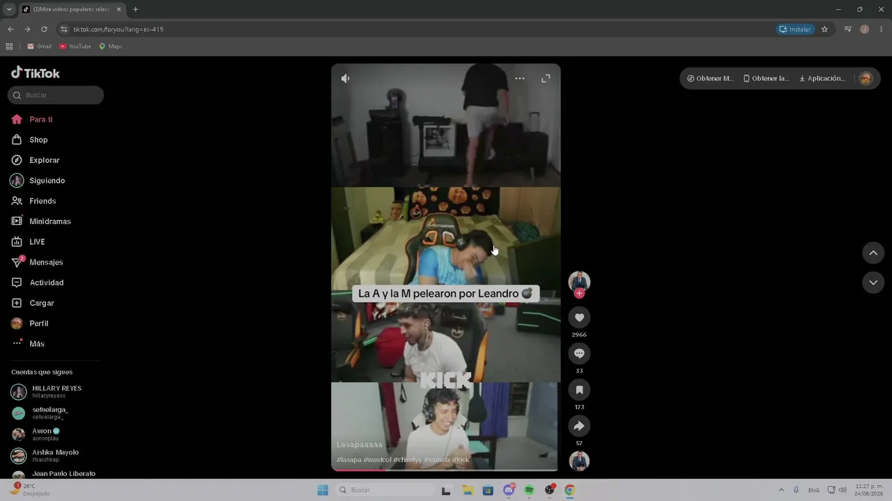892x501 pixels.
Task: View site information for tiktok.com
Action: coord(64,29)
